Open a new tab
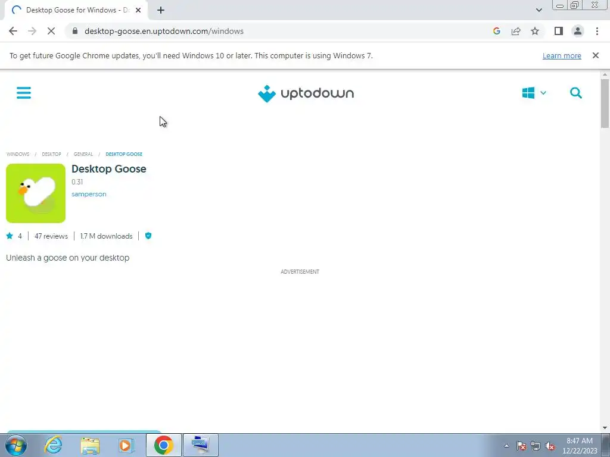This screenshot has width=610, height=457. click(x=161, y=10)
